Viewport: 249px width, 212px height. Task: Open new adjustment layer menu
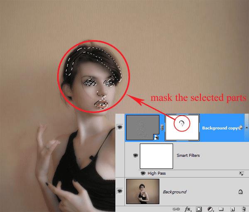click(210, 209)
